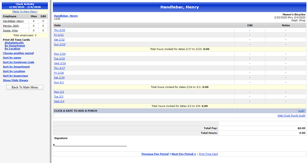Print all time cards By Location

click(x=12, y=48)
